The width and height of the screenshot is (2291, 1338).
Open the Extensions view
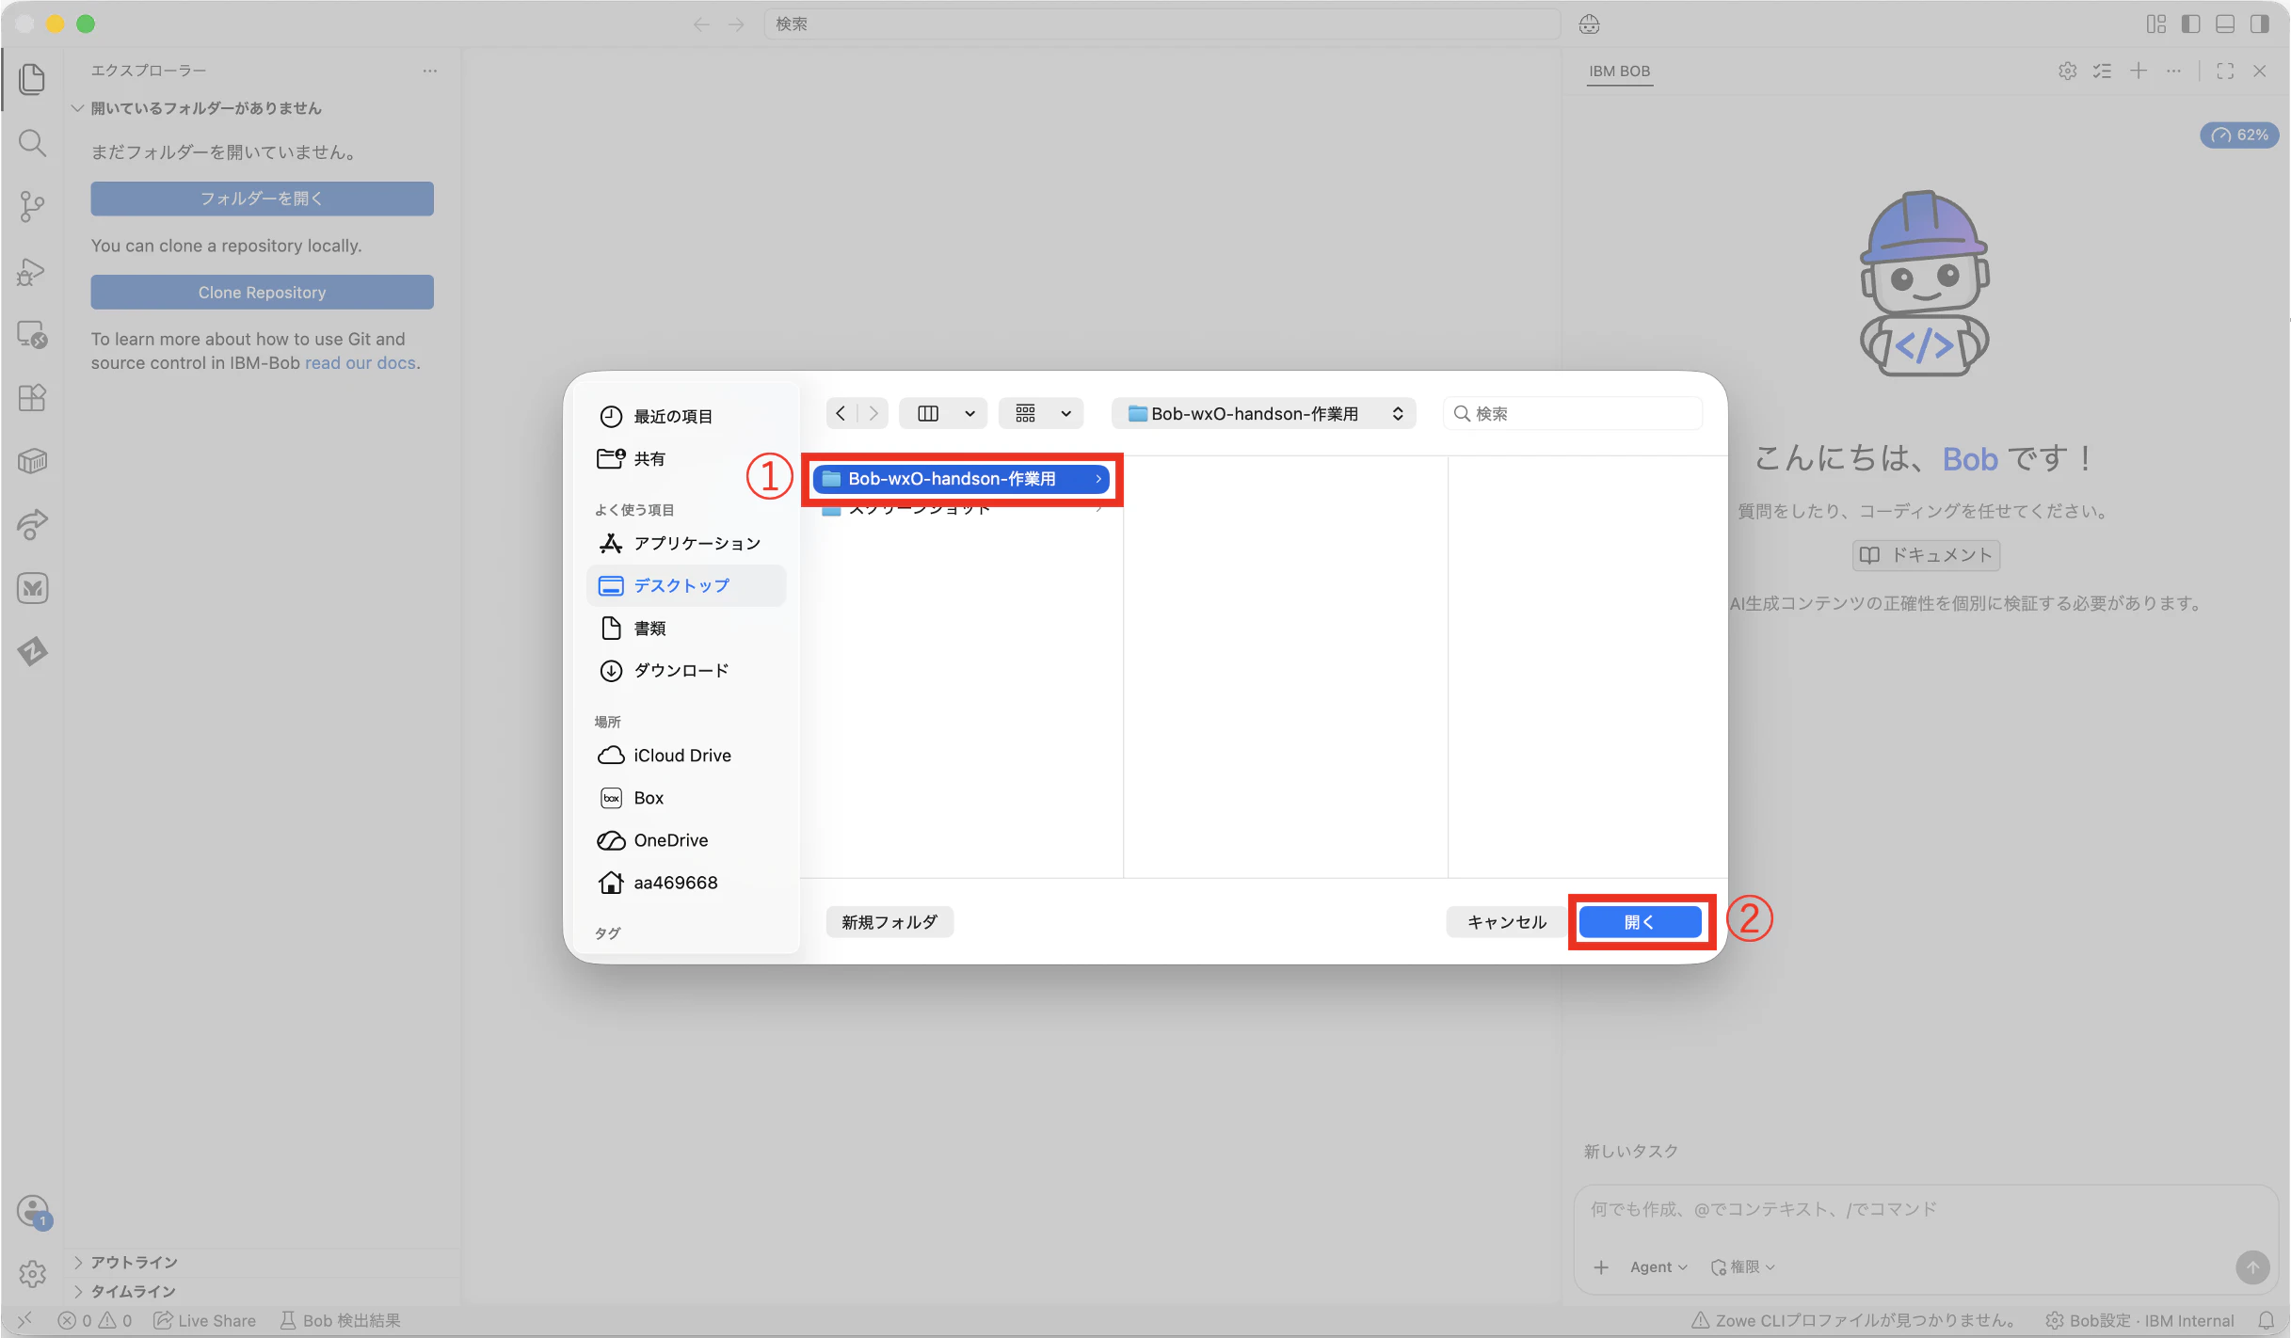32,398
